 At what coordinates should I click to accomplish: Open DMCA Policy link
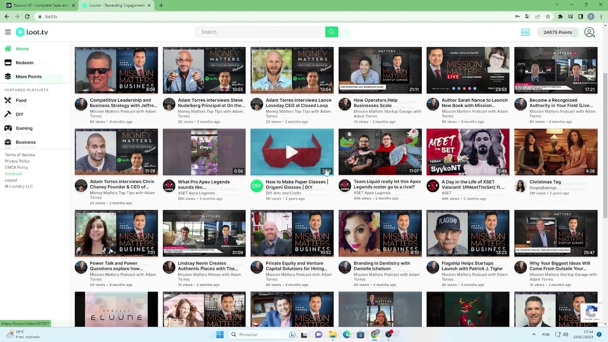(16, 167)
